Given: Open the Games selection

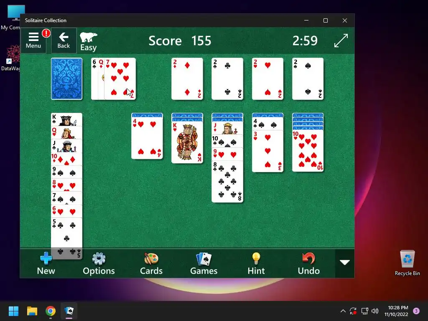Looking at the screenshot, I should pos(204,263).
